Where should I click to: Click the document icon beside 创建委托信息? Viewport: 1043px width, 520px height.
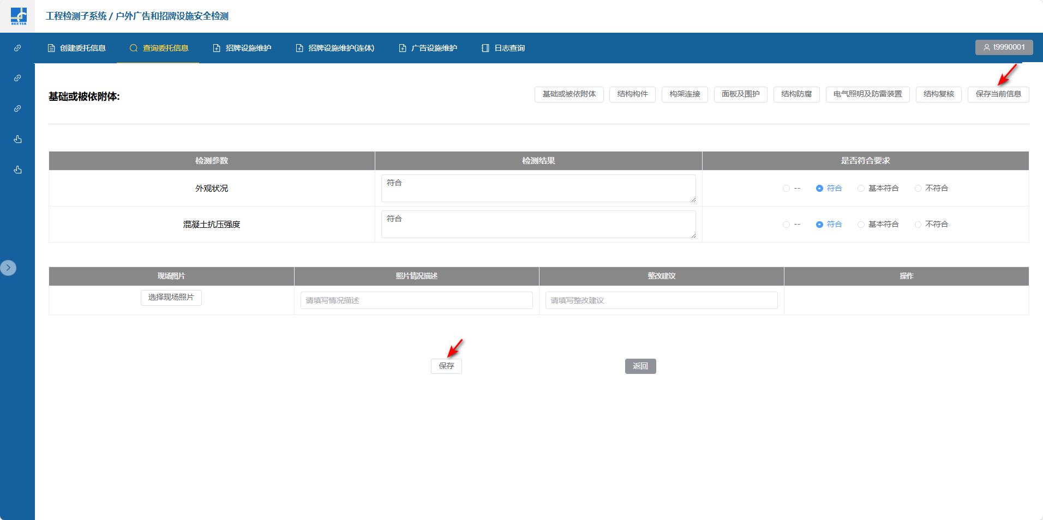pos(51,48)
